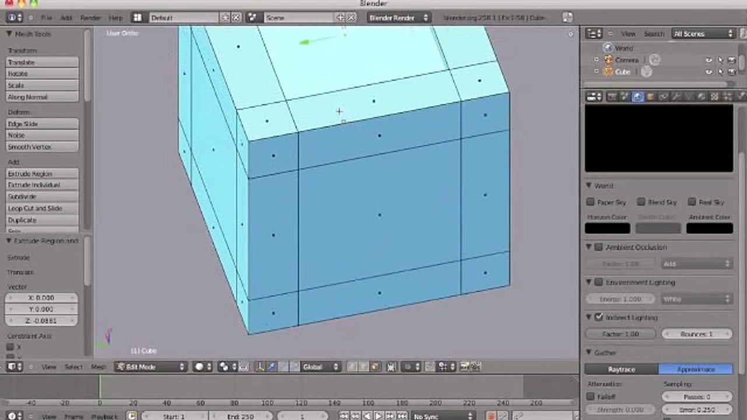Click the Horizon Color black swatch
Viewport: 747px width, 420px height.
608,228
